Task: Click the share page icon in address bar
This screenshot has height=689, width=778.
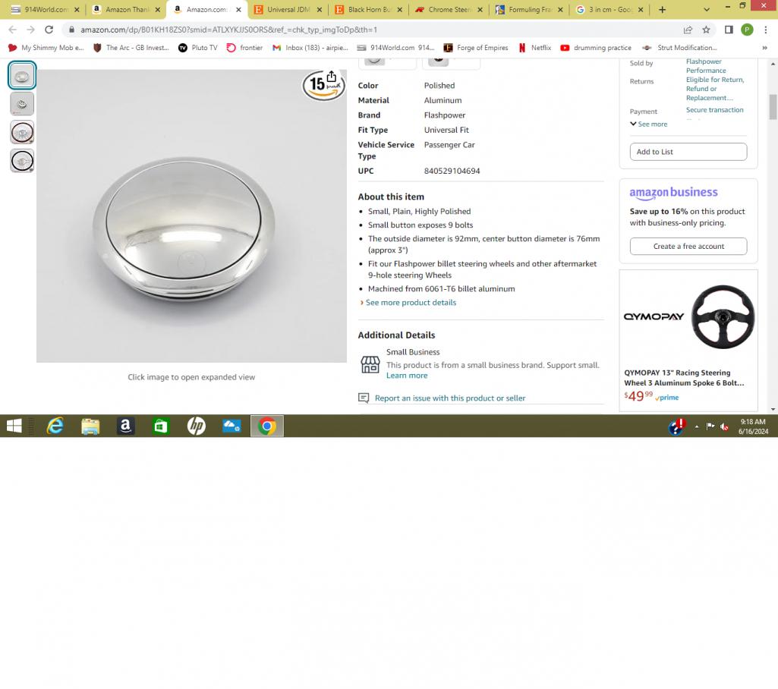Action: [688, 30]
